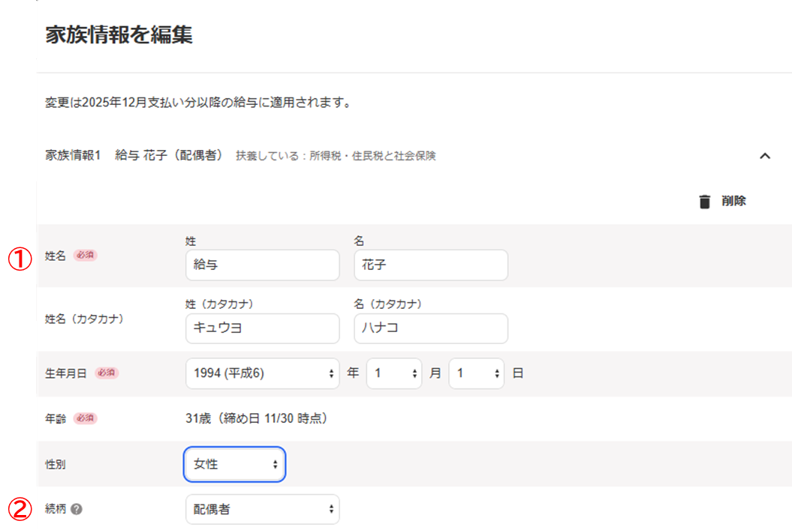Open the birth month dropdown
This screenshot has height=530, width=792.
tap(394, 373)
